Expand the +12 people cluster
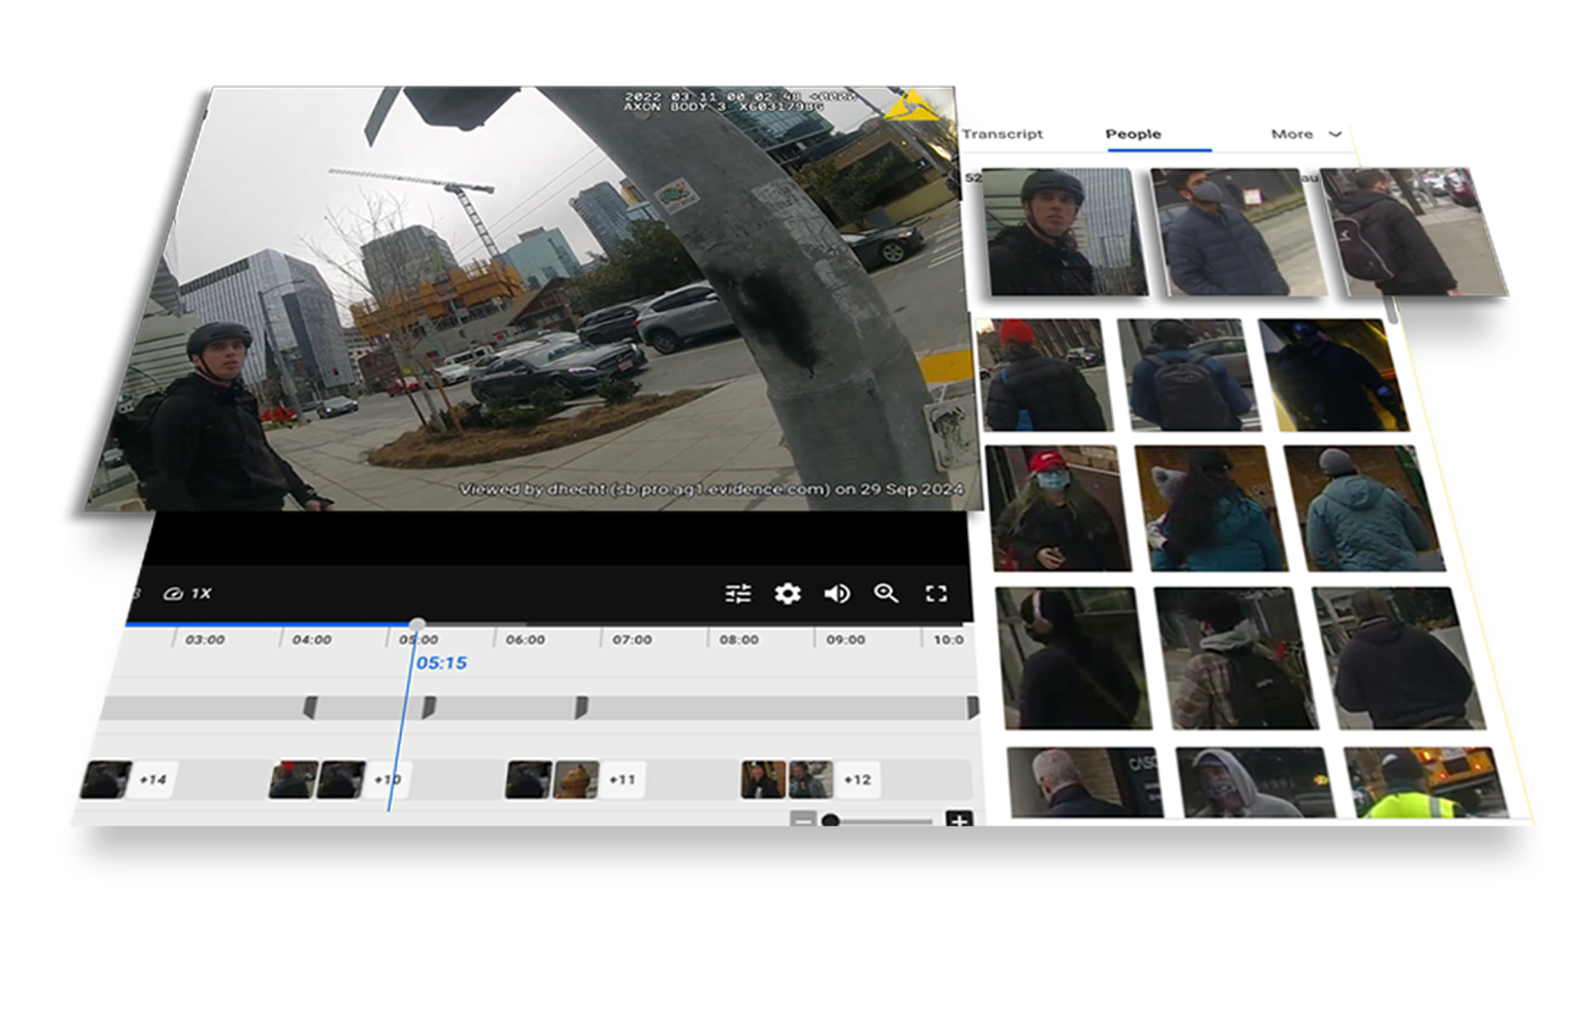The height and width of the screenshot is (1020, 1592). 857,780
